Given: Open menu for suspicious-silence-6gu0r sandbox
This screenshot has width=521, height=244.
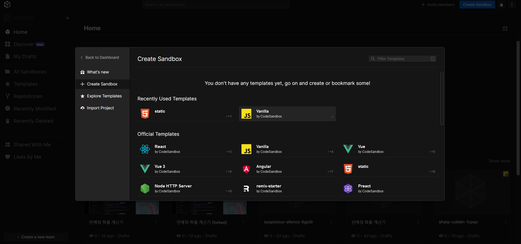Looking at the screenshot, I should coord(331,222).
